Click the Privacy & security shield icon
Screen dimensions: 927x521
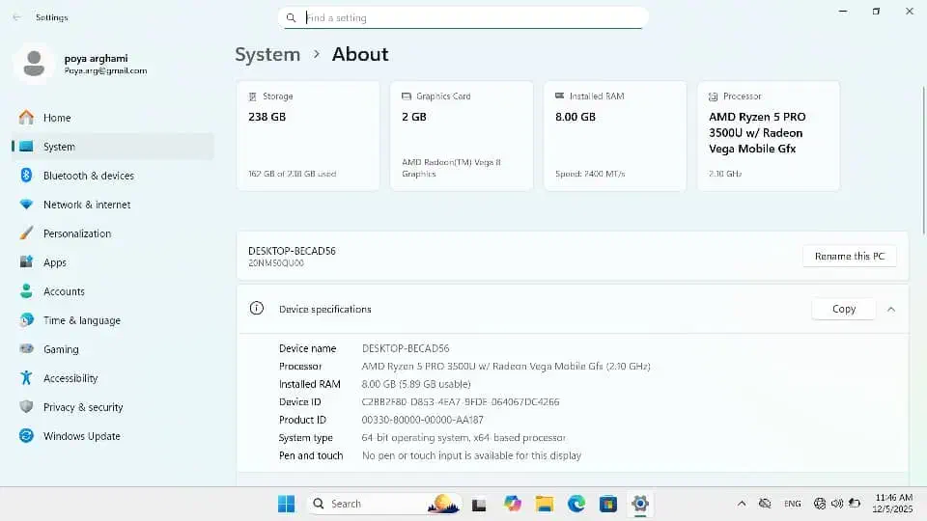pyautogui.click(x=26, y=407)
